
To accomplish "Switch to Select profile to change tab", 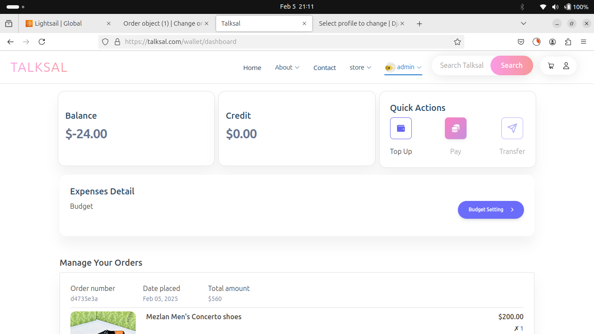I will click(362, 23).
